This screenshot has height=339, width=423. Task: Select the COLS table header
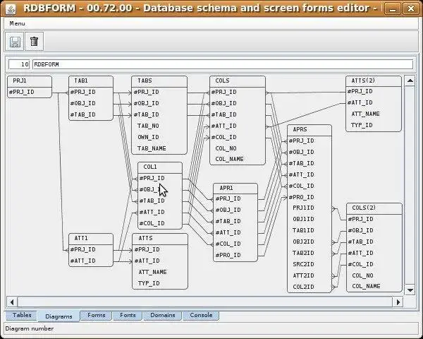238,81
